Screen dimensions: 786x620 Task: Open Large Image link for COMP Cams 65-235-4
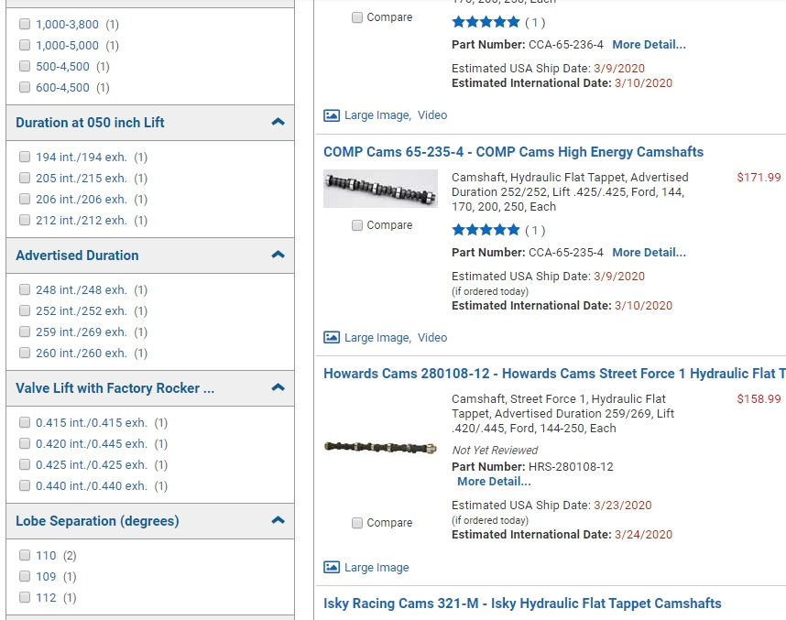tap(377, 338)
